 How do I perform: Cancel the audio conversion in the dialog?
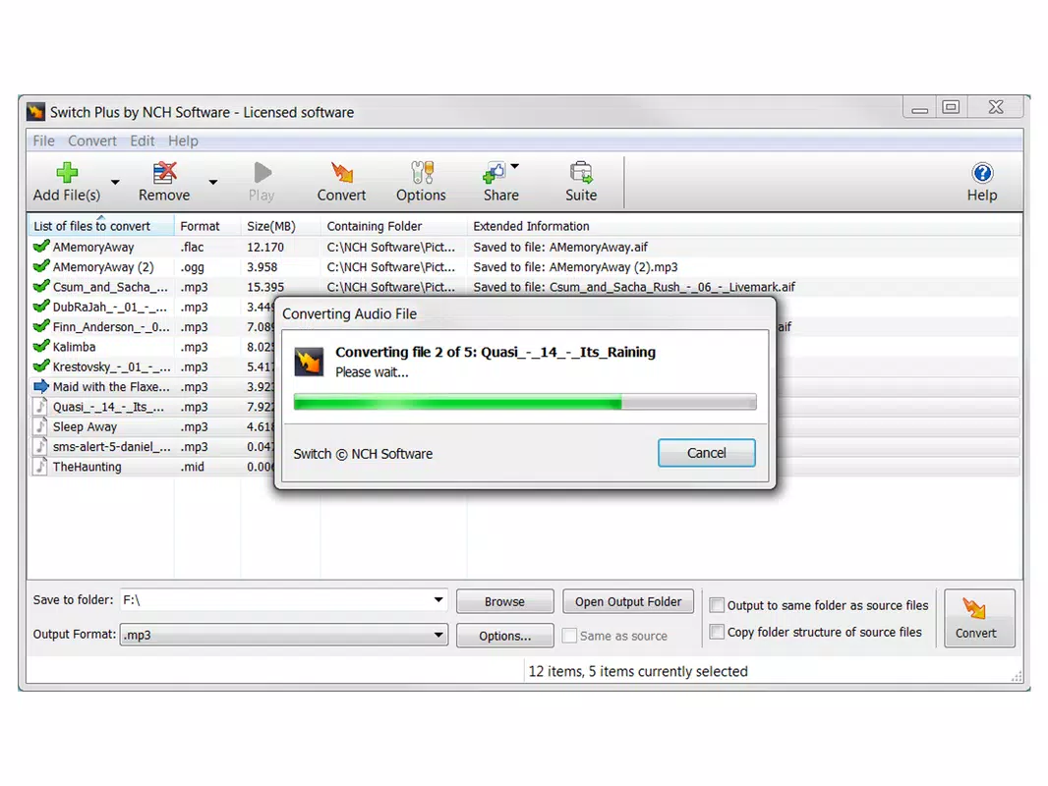click(707, 453)
